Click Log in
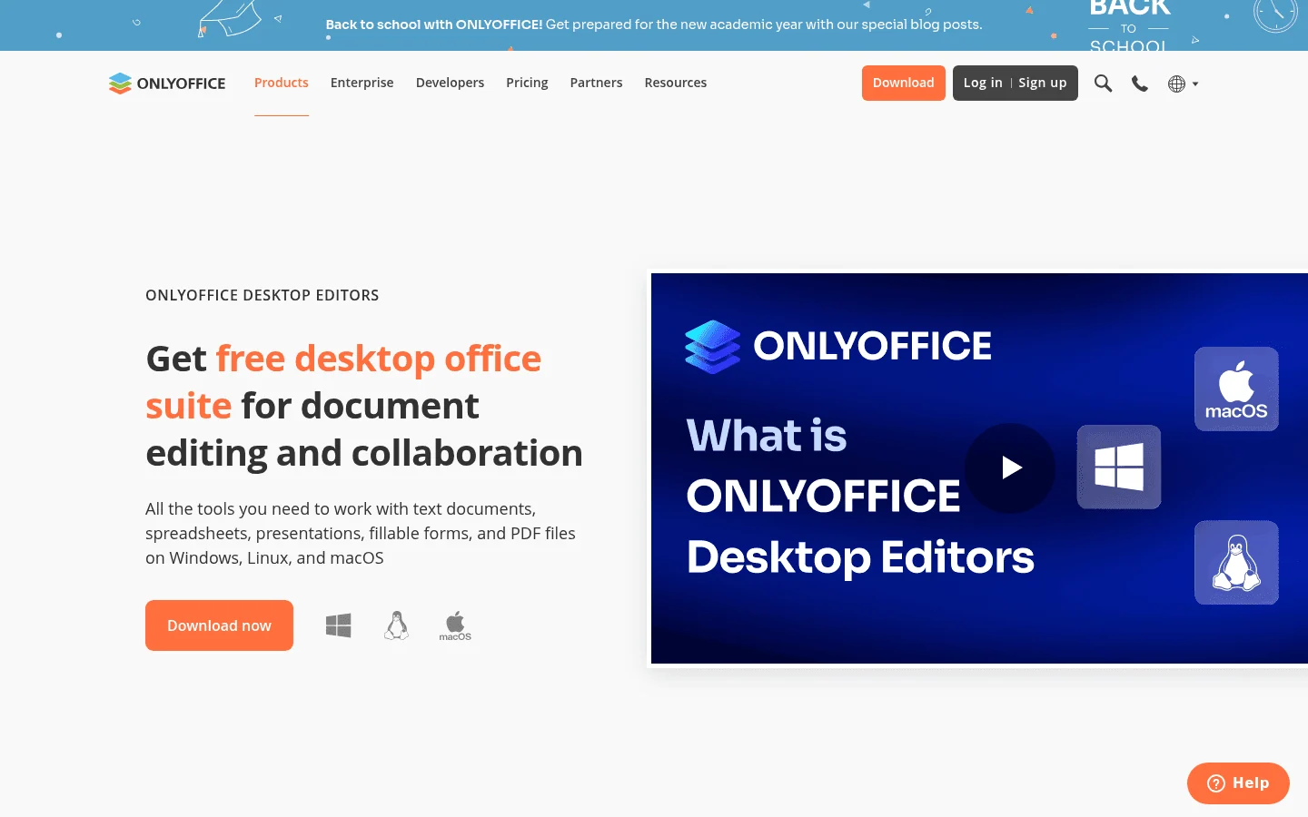This screenshot has height=817, width=1308. [983, 83]
